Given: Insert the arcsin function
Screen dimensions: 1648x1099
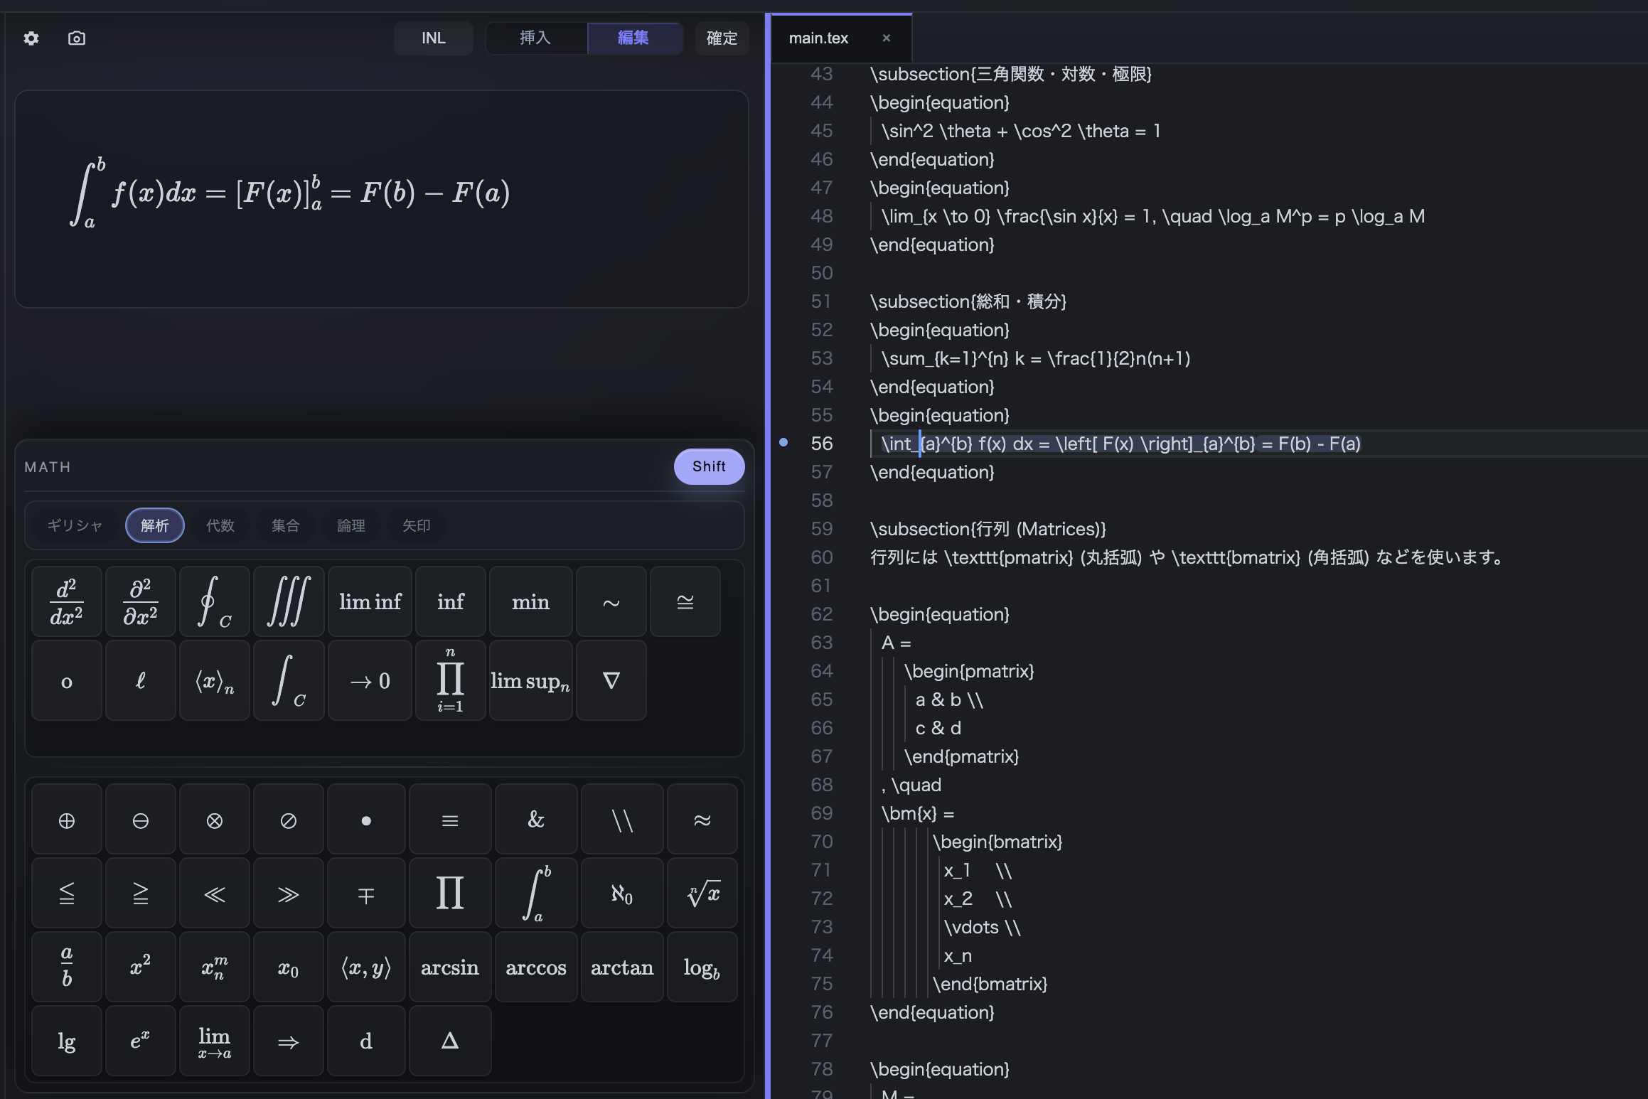Looking at the screenshot, I should (450, 967).
